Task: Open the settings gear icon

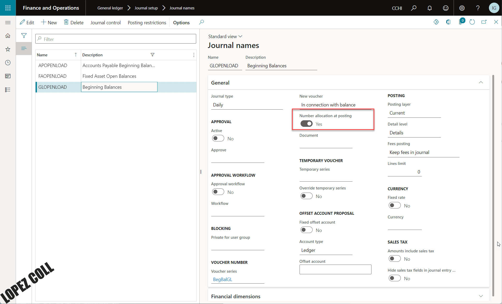Action: [x=462, y=8]
